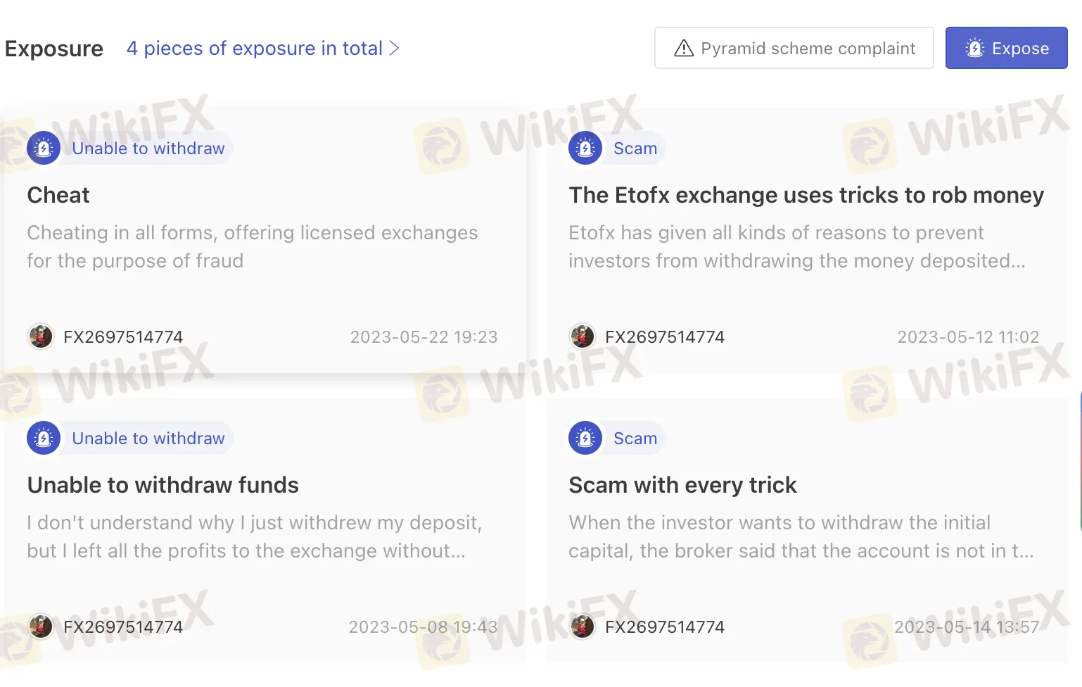Viewport: 1082px width, 687px height.
Task: Expand the full exposure list via the chevron arrow
Action: (394, 48)
